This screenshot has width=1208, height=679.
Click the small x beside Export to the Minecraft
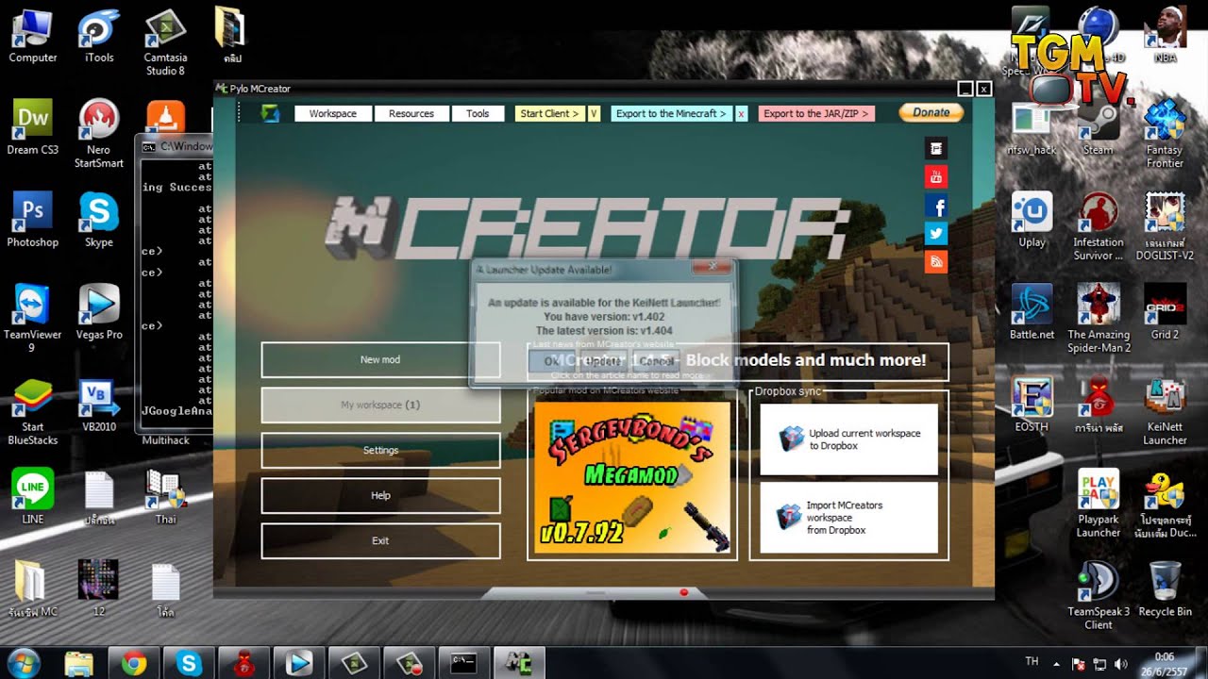pyautogui.click(x=741, y=114)
